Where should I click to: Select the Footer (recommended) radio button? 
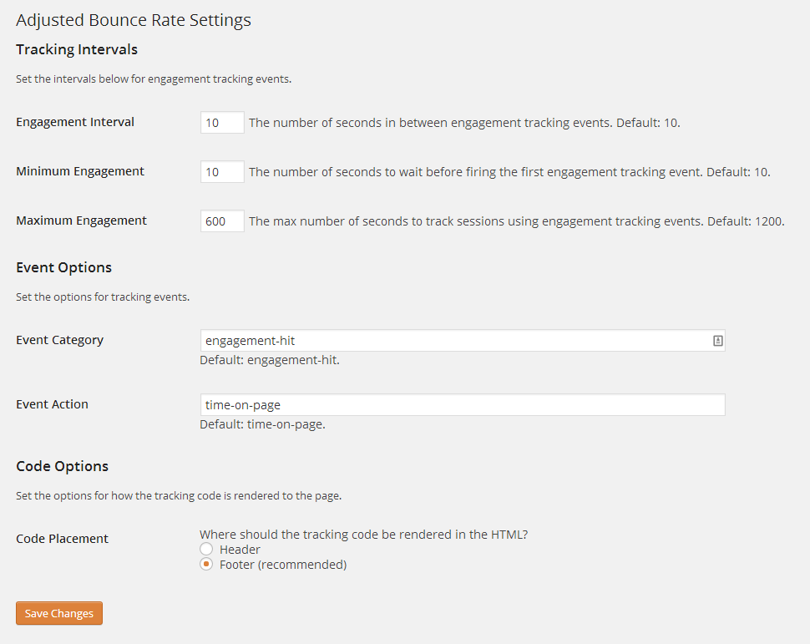(206, 564)
